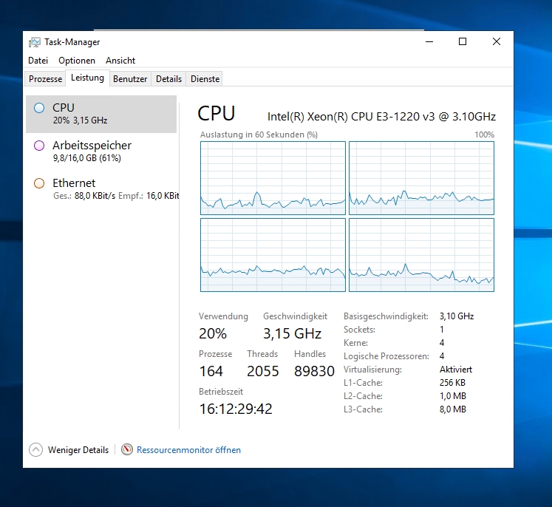The image size is (552, 507).
Task: Select the CPU entry in the sidebar
Action: (x=101, y=114)
